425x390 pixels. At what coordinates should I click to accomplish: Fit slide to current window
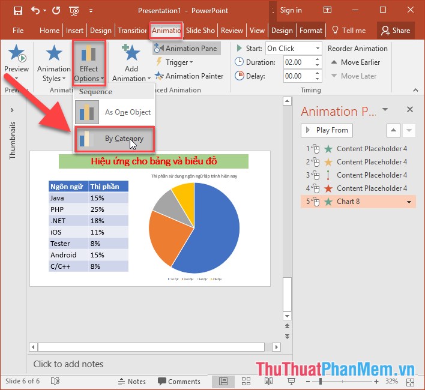(411, 382)
